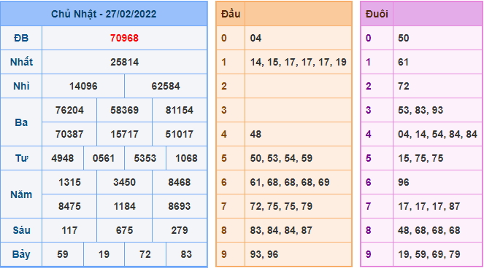Viewport: 484px width, 268px height.
Task: Click the date header Chủ Nhật - 27/02/2022
Action: click(104, 14)
